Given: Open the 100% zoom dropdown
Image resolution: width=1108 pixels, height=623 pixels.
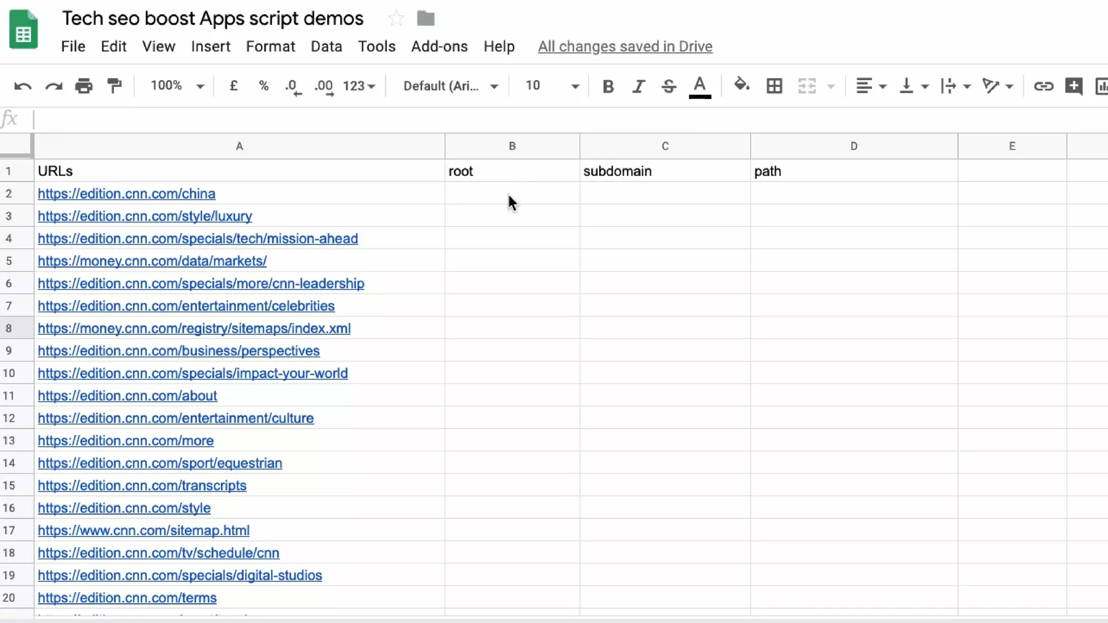Looking at the screenshot, I should click(x=177, y=86).
